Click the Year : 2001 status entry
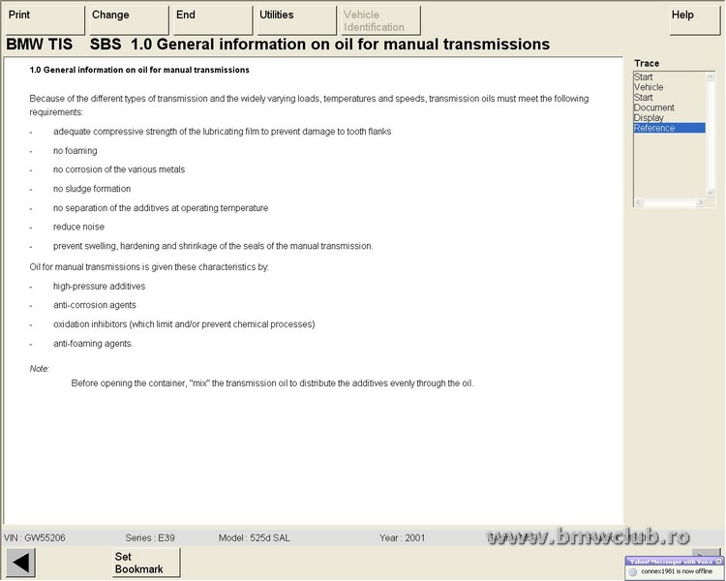This screenshot has height=581, width=726. 402,538
